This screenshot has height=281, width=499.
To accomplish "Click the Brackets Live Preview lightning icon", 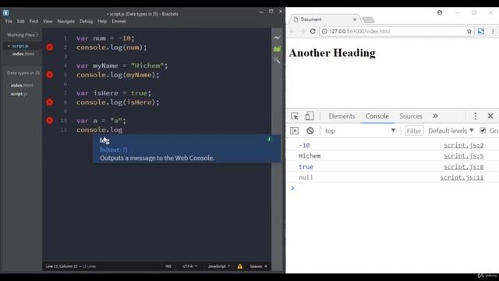I will click(x=278, y=37).
